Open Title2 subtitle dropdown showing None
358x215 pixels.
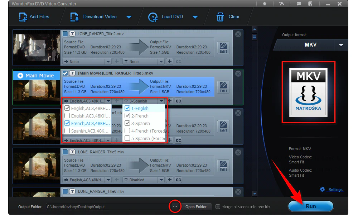pos(144,62)
